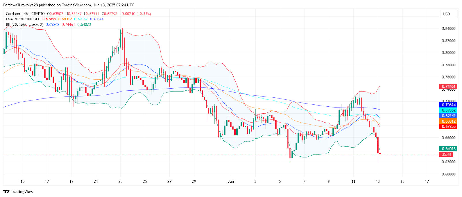Click the red 0.74461 upper band price tag
Viewport: 462px width, 197px height.
(x=448, y=86)
